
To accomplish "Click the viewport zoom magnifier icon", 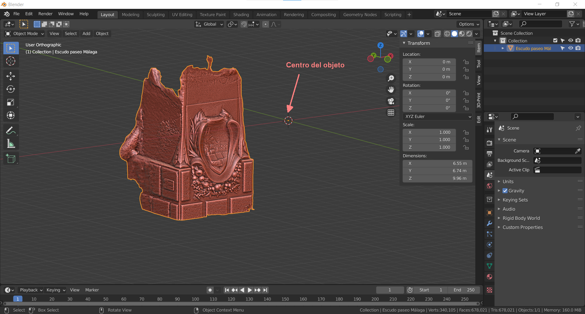I will click(391, 78).
